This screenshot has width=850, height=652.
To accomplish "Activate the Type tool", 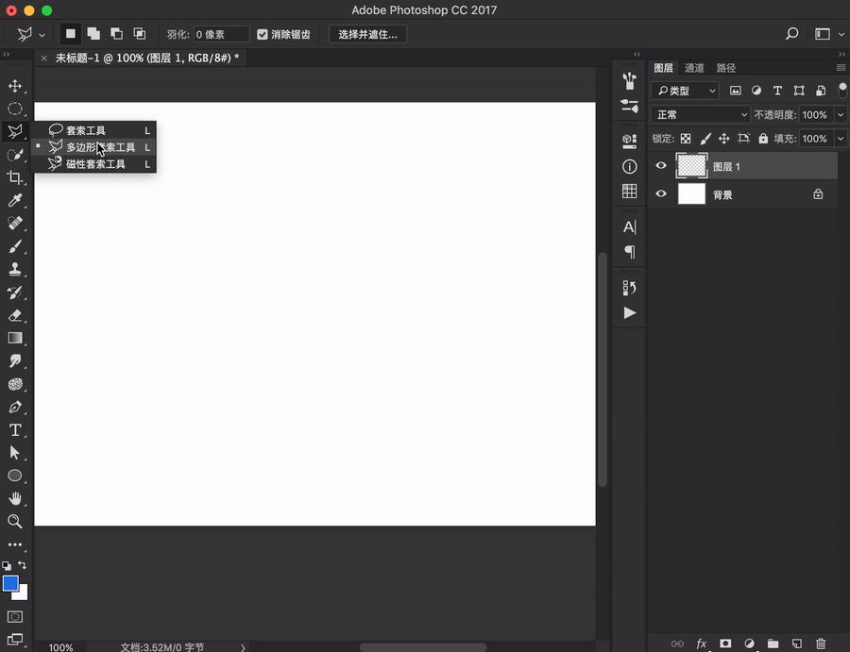I will point(15,430).
